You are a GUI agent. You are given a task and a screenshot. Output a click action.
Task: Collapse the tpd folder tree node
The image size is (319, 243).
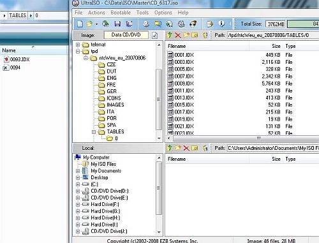(78, 51)
